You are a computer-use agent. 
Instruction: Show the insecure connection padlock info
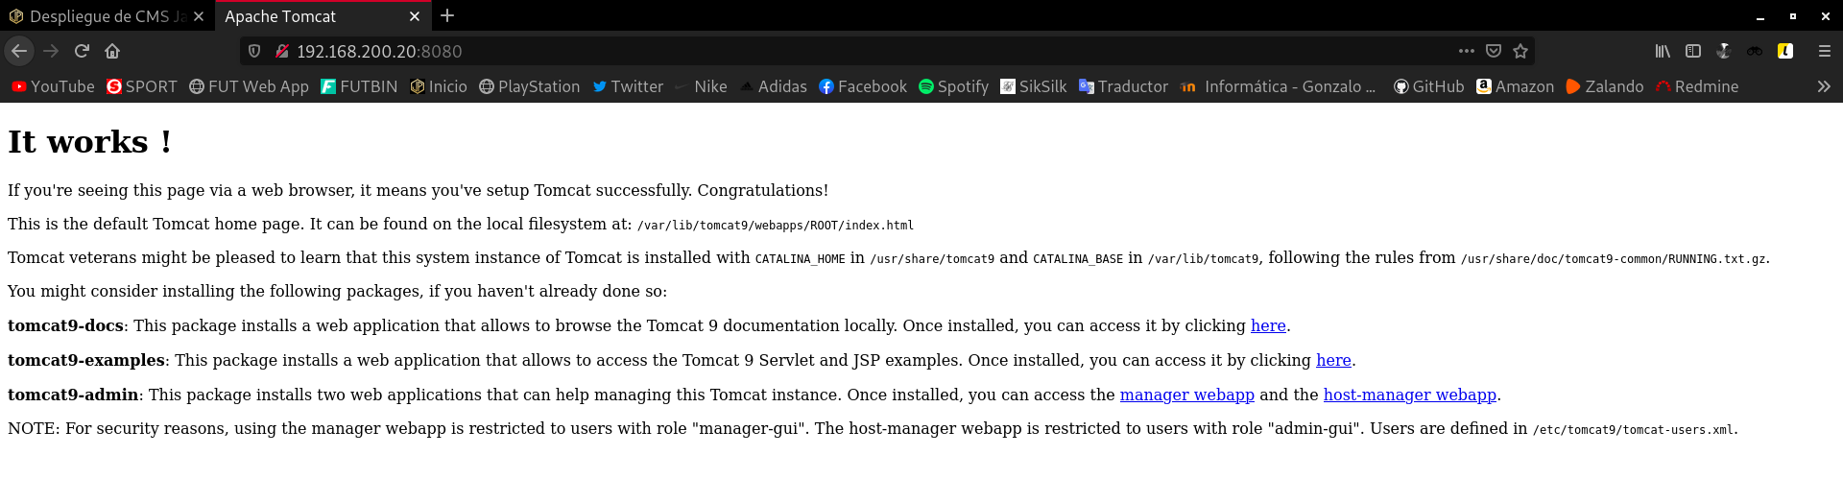coord(282,51)
